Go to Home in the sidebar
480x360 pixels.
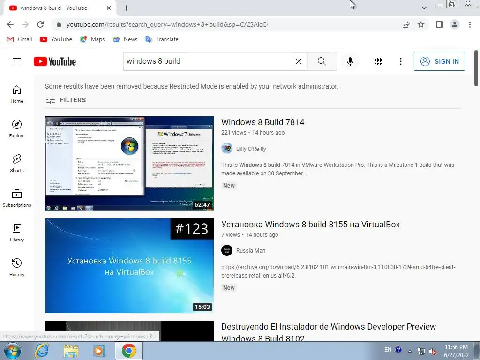pos(17,94)
